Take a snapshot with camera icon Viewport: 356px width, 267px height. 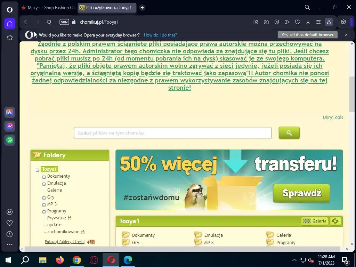[x=266, y=22]
